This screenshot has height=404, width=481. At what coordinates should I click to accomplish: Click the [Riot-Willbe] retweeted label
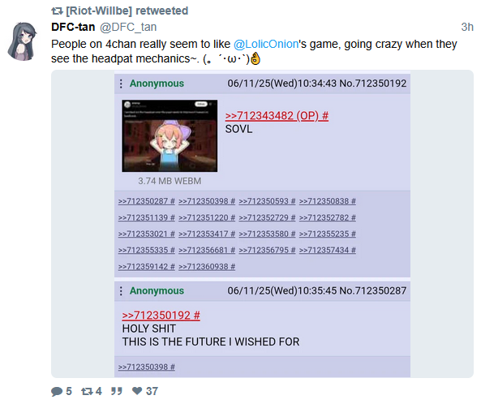[x=127, y=11]
